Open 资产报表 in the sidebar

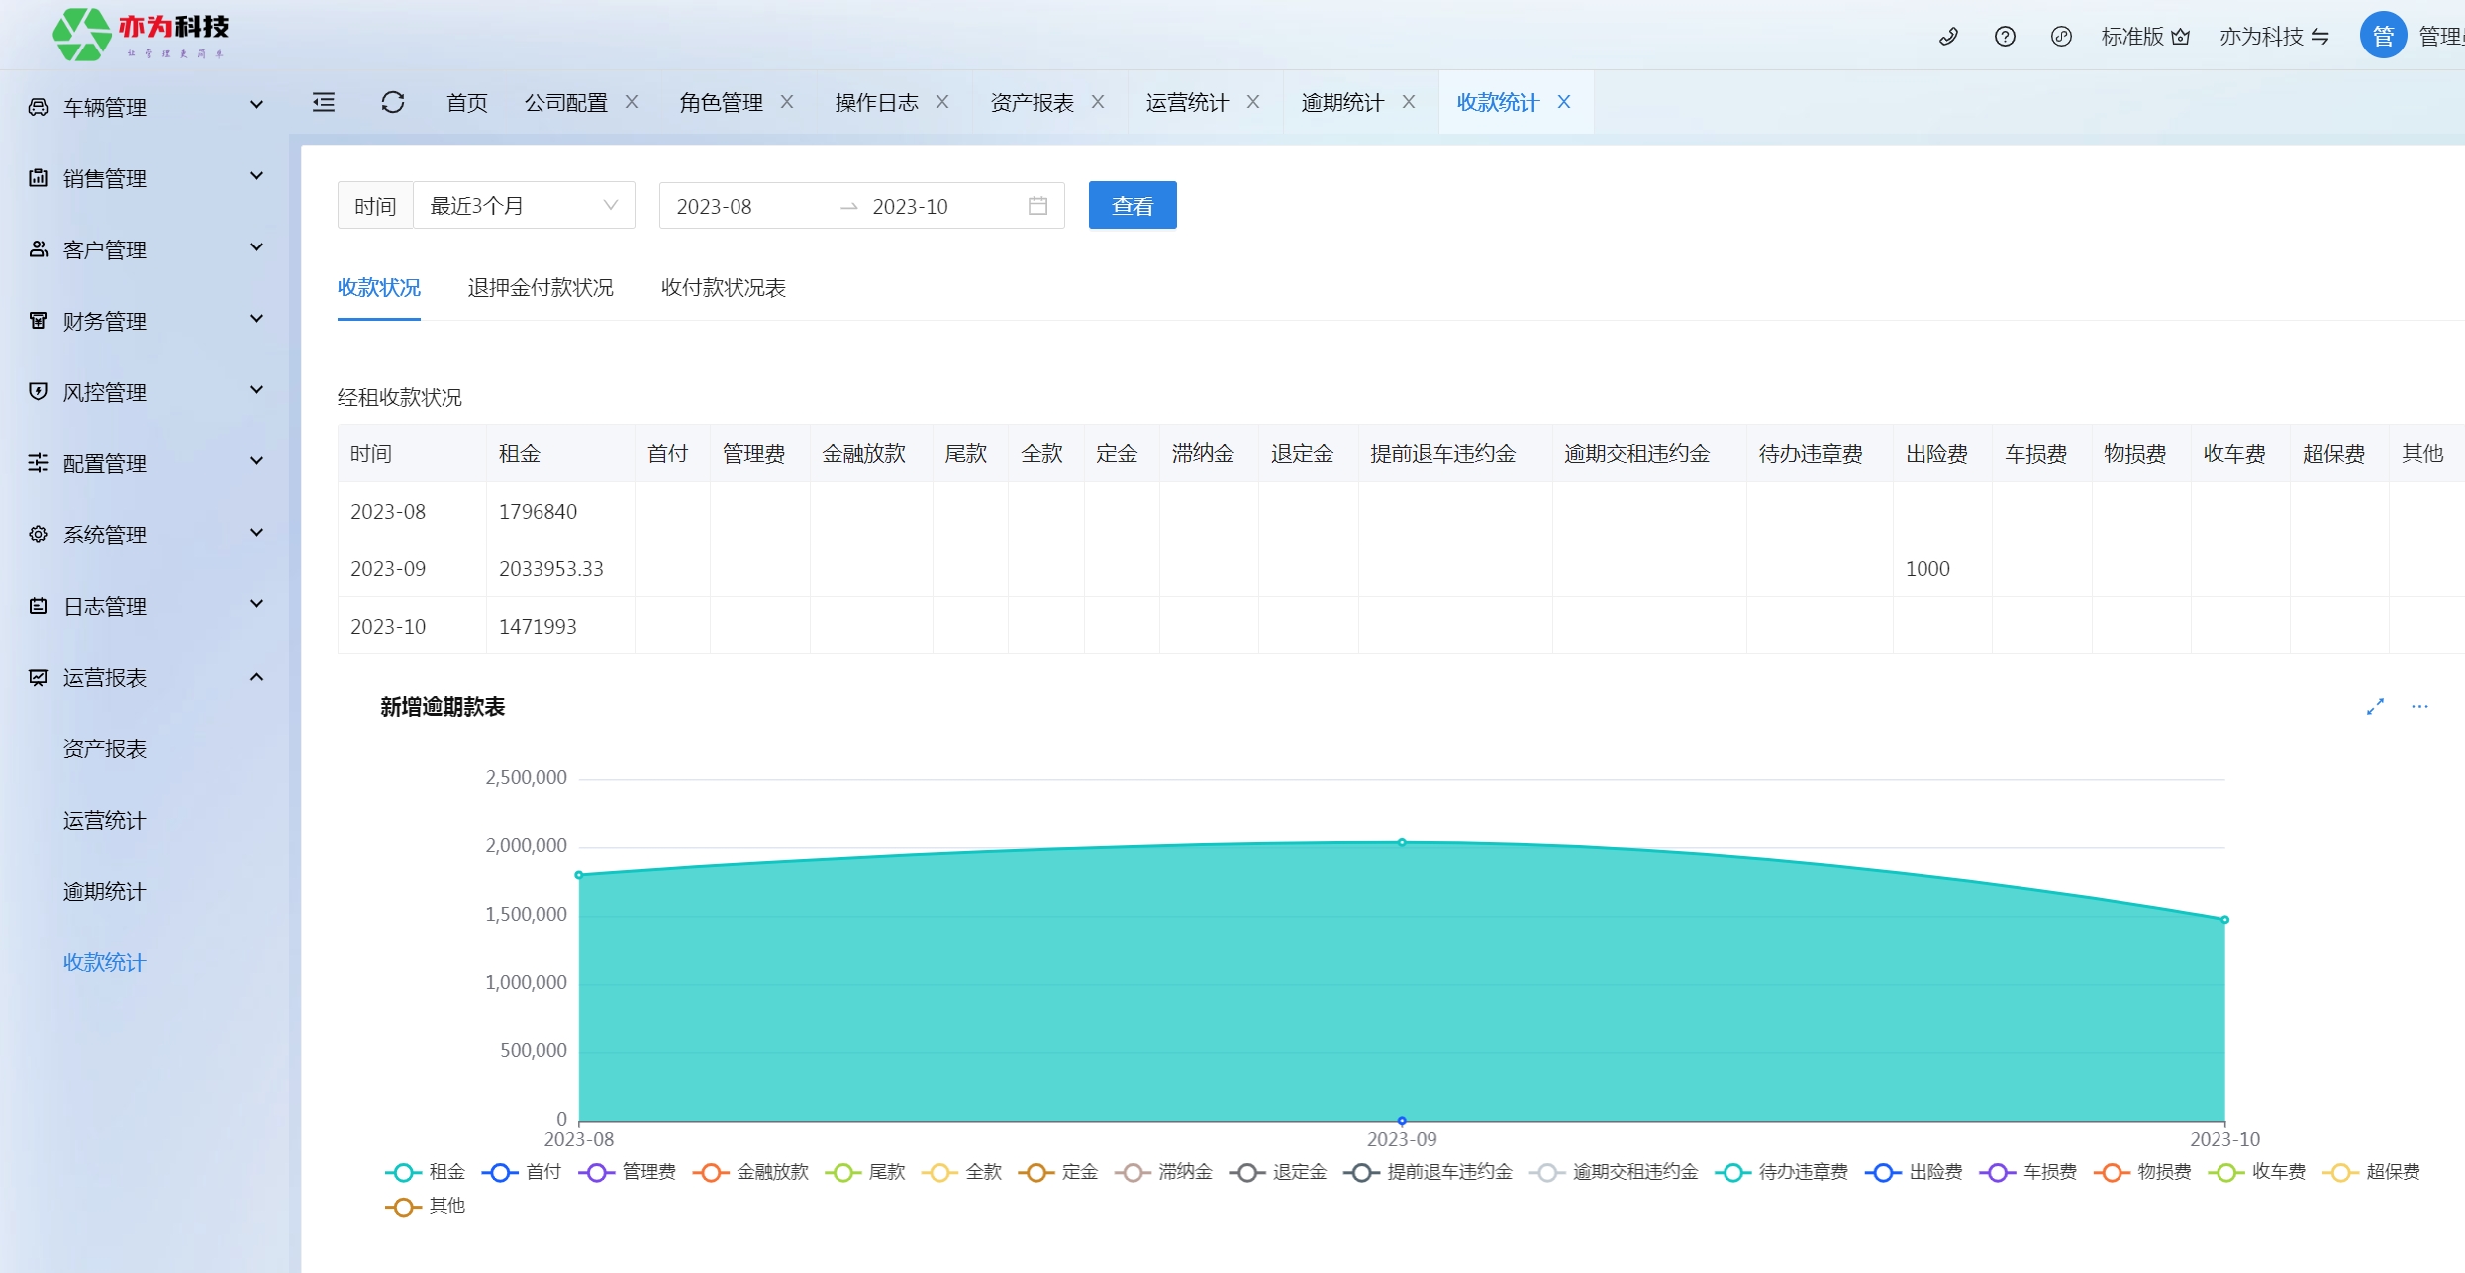point(105,749)
